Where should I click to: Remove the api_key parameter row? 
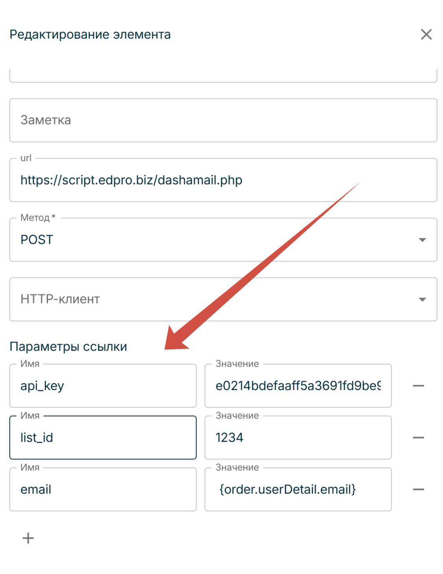tap(418, 386)
